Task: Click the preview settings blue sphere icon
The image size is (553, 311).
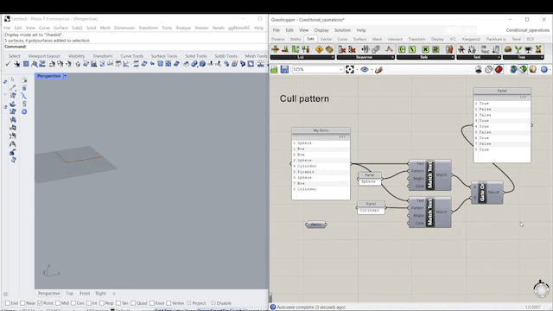Action: (x=544, y=69)
